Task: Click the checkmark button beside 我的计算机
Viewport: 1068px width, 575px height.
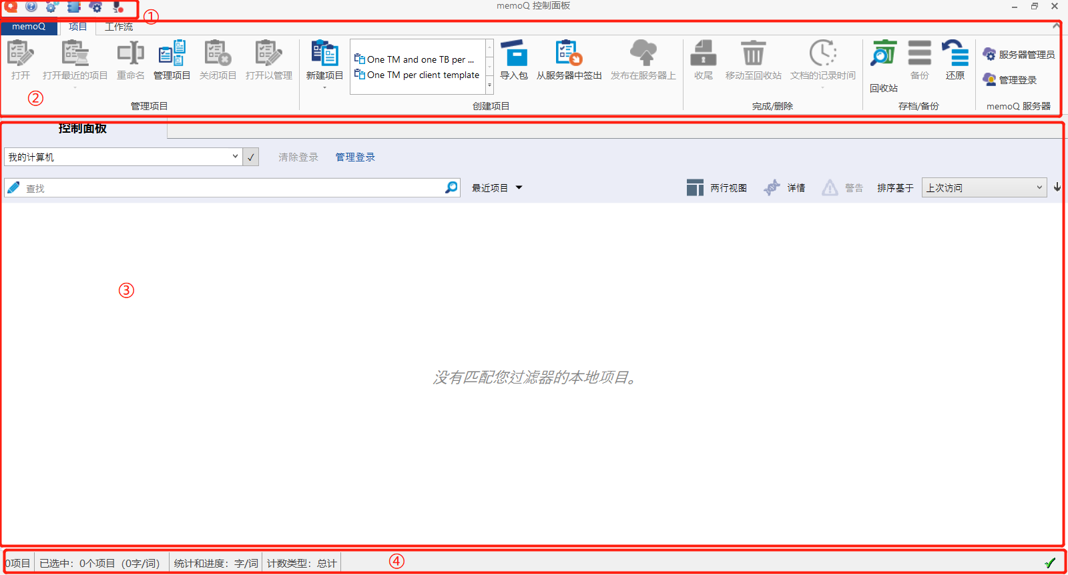Action: pyautogui.click(x=251, y=157)
